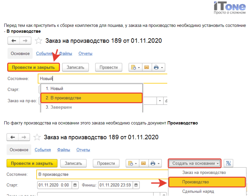Select '2. В производстве' from the state list
Viewport: 249px width, 196px height.
pyautogui.click(x=91, y=98)
